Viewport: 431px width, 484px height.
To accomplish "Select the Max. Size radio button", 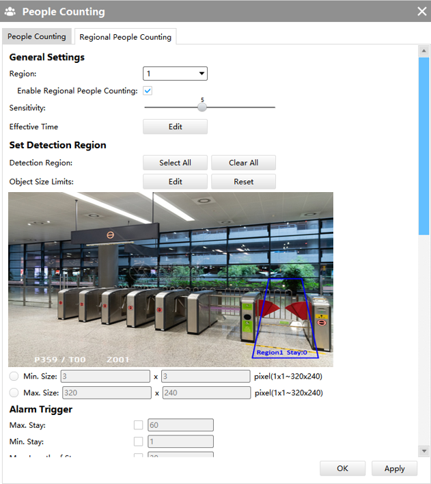I will [14, 392].
